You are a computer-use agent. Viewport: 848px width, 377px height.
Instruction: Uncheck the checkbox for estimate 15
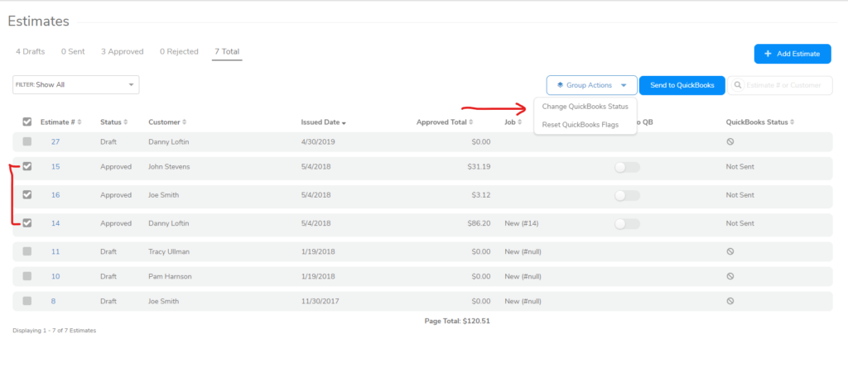click(27, 166)
